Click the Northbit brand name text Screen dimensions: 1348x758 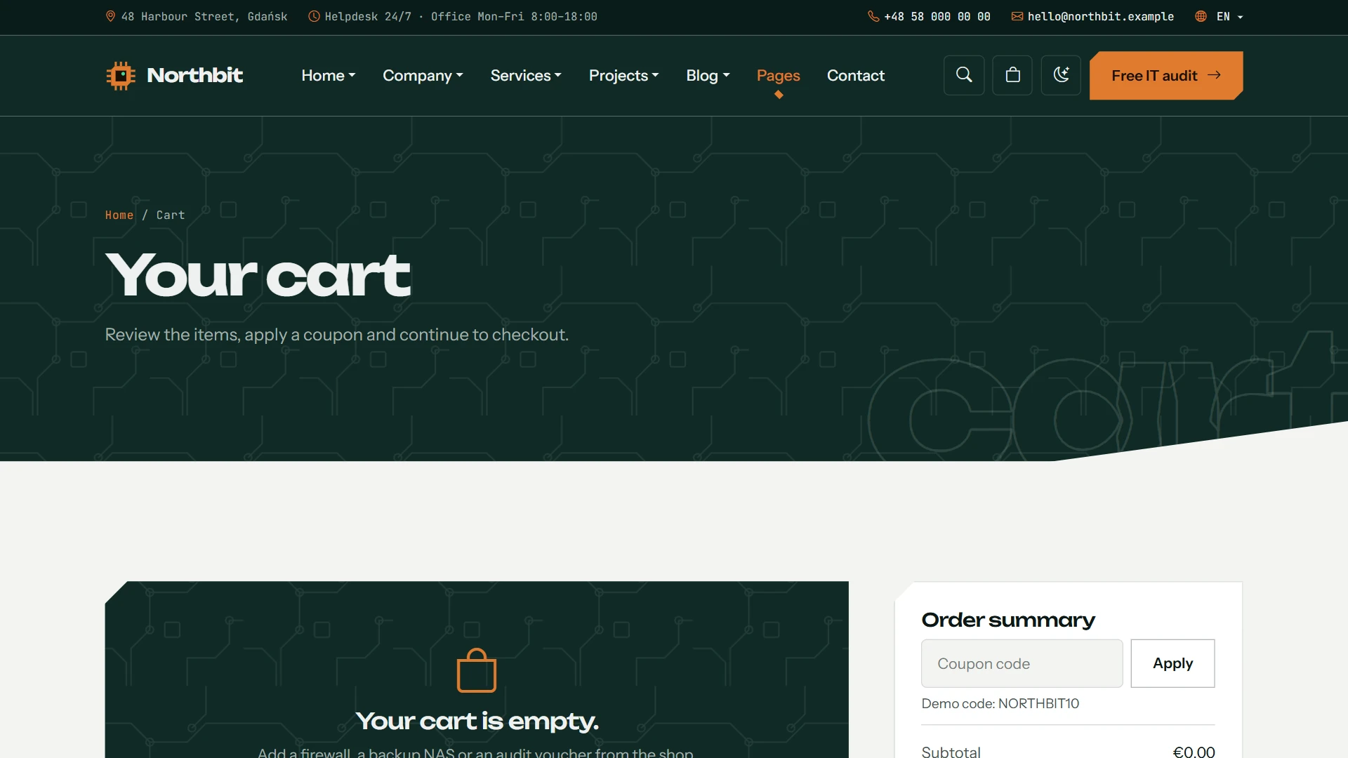pyautogui.click(x=194, y=75)
